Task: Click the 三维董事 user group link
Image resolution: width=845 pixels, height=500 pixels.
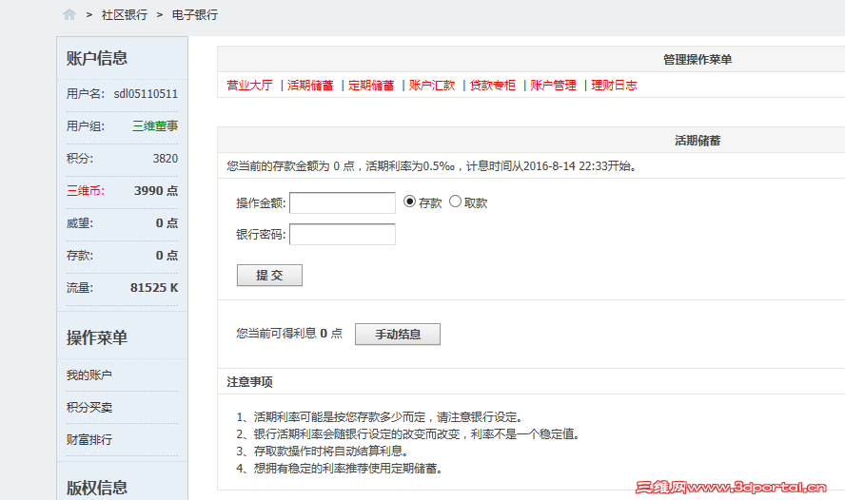Action: [x=155, y=125]
